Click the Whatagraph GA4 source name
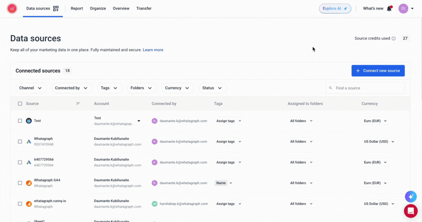Screen dimensions: 422x222 47,180
